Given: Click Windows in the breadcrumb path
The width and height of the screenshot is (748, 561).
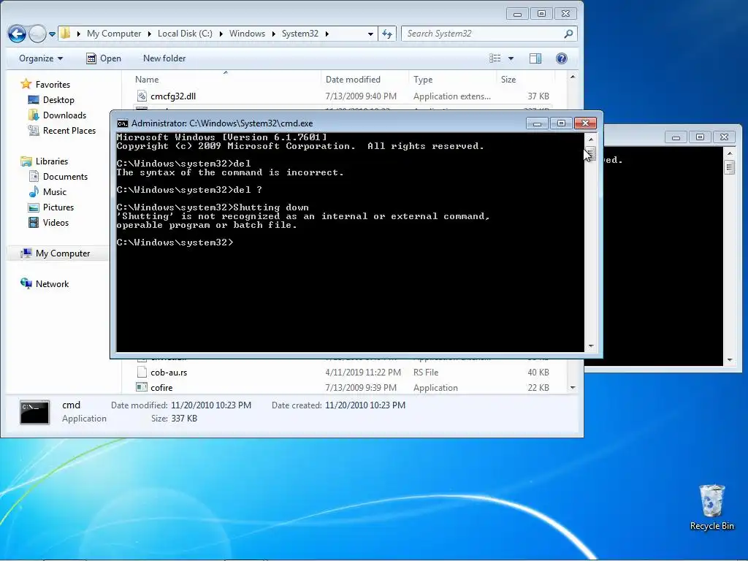Looking at the screenshot, I should 247,34.
